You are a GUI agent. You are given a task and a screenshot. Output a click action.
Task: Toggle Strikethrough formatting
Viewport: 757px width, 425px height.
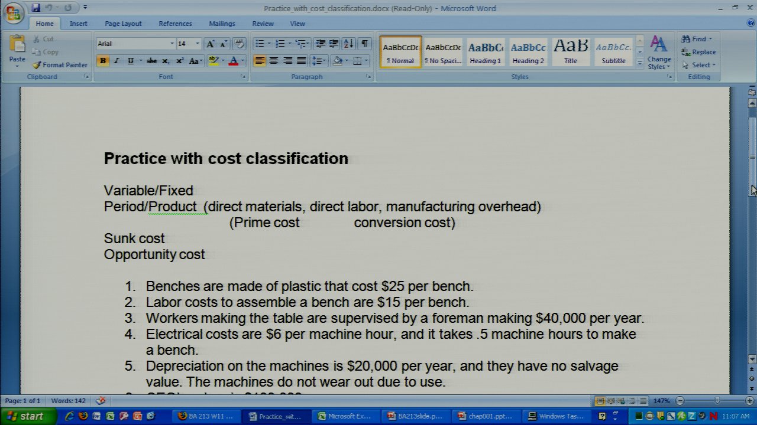click(151, 61)
